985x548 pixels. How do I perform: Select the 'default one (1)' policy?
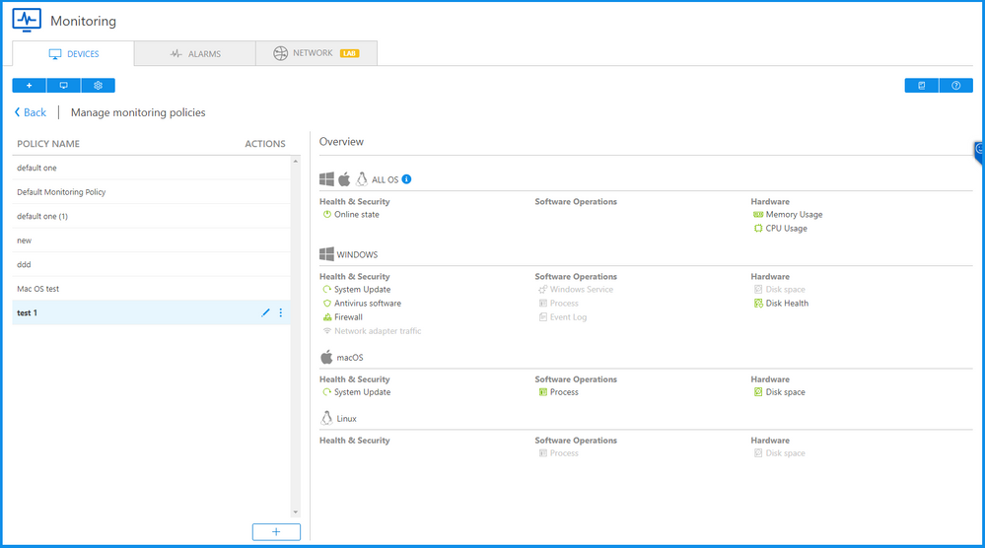(x=152, y=217)
